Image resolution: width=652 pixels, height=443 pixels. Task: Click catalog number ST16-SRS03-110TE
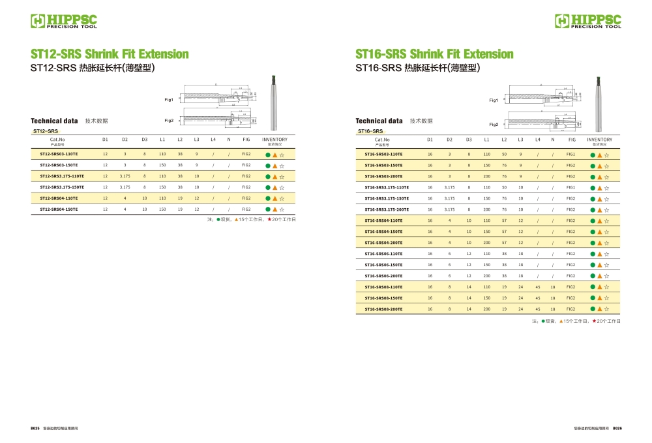[383, 155]
